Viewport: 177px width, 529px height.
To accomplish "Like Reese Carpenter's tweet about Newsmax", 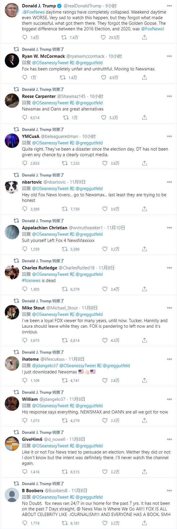I will pos(104,118).
